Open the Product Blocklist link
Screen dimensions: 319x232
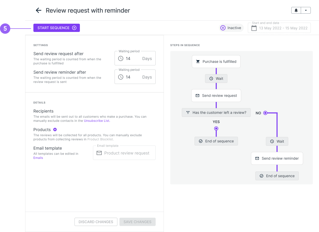pos(100,139)
